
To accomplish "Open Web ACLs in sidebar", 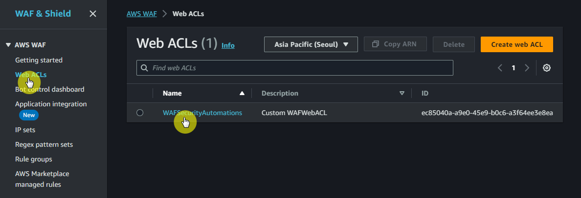I will tap(31, 75).
